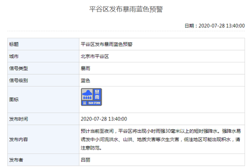Click the 发布者 row label

(16, 160)
